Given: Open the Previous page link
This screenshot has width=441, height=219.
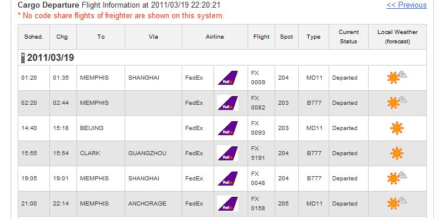Looking at the screenshot, I should pyautogui.click(x=406, y=5).
